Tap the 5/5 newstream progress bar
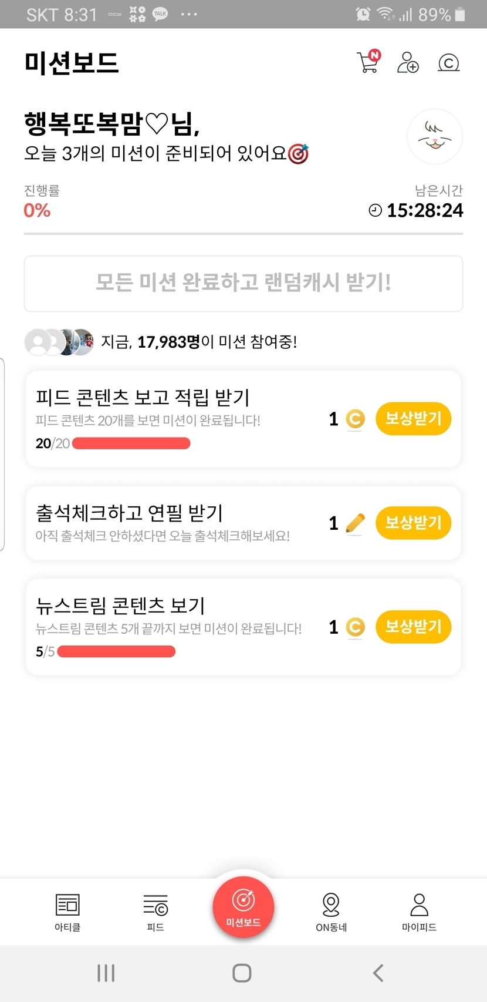487x1002 pixels. (x=116, y=651)
